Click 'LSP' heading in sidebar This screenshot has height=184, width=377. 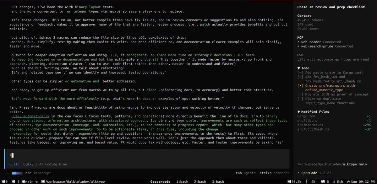pos(300,55)
